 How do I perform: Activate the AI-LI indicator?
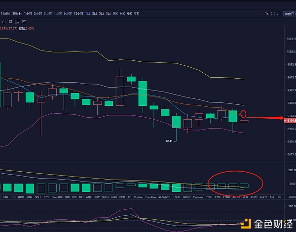pos(272,197)
